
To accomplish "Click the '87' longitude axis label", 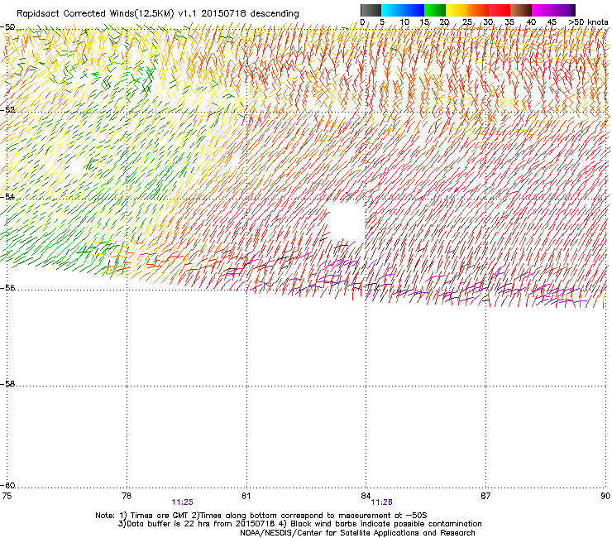I will coord(485,496).
